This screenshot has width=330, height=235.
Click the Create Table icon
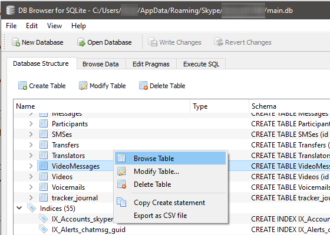coord(22,86)
